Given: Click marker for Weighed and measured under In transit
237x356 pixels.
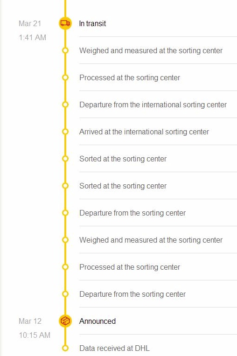Looking at the screenshot, I should 65,50.
